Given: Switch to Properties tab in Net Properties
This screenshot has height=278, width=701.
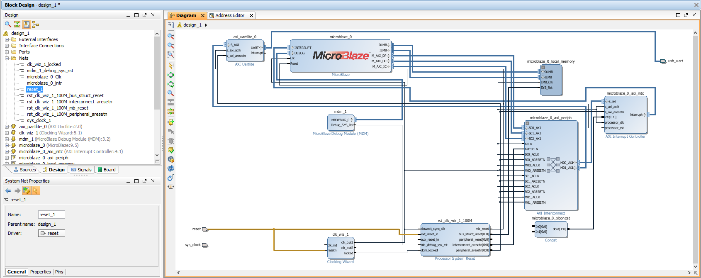Looking at the screenshot, I should click(x=41, y=272).
